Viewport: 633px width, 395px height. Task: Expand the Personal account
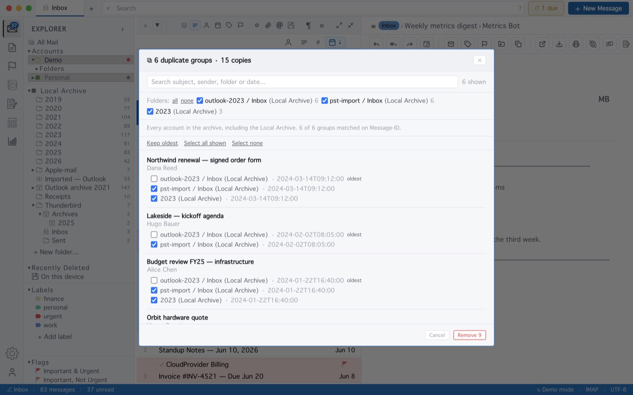(33, 77)
